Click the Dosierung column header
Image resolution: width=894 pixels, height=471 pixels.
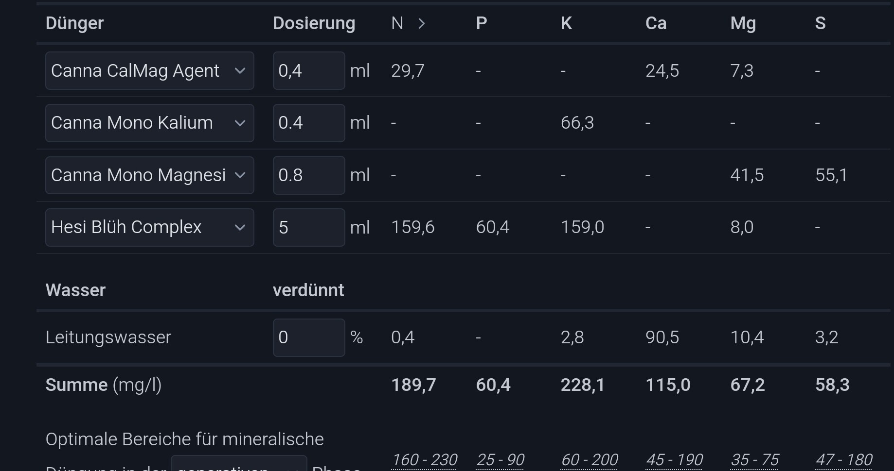[314, 23]
